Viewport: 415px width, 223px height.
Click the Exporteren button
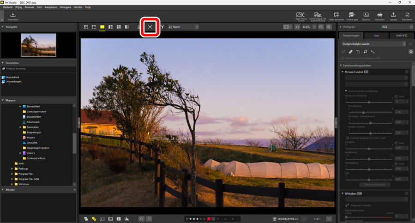coord(407,17)
